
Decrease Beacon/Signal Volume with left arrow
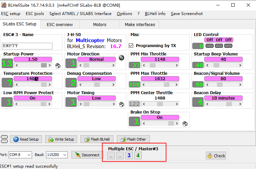(x=207, y=84)
